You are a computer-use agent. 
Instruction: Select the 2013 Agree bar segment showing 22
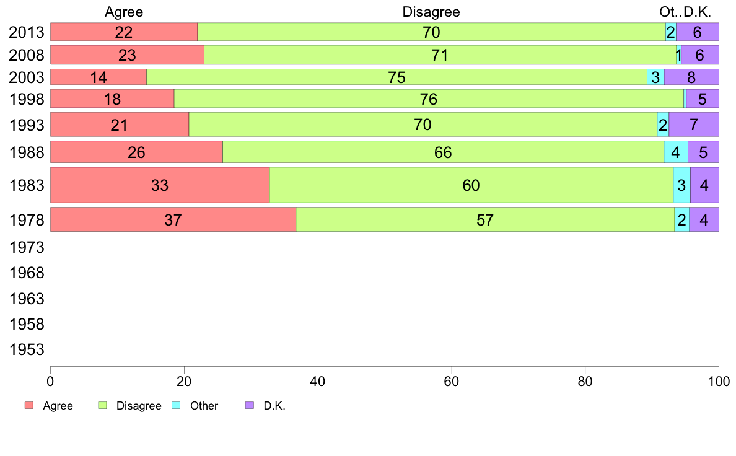[124, 32]
